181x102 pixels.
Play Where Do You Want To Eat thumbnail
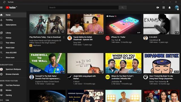[x=123, y=63]
